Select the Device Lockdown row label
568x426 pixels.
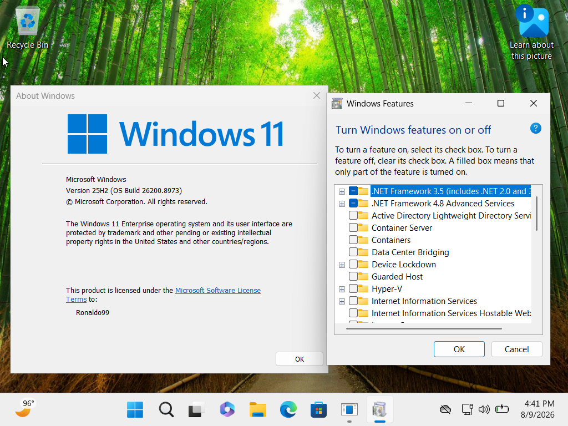404,265
